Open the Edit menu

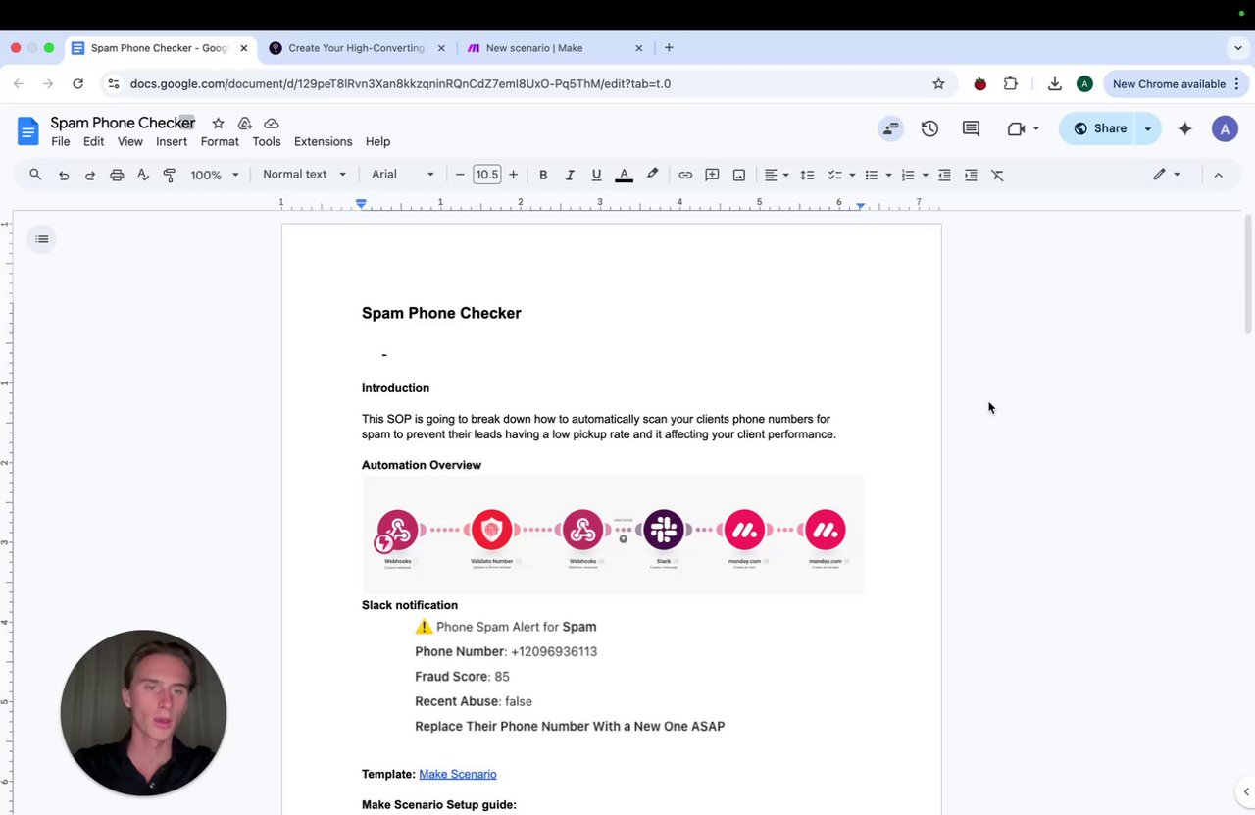click(x=93, y=142)
